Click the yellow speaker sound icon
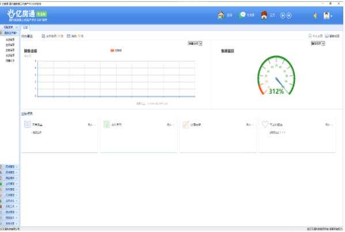 315,16
